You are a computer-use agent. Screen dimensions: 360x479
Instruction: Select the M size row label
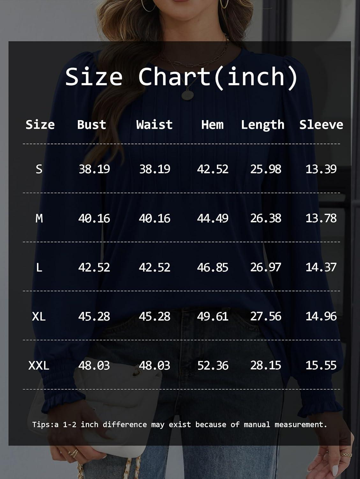pyautogui.click(x=39, y=218)
